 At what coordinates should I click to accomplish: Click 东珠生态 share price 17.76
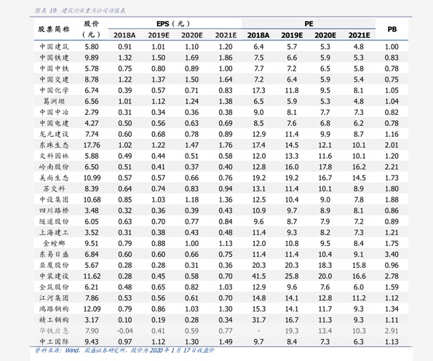(92, 145)
